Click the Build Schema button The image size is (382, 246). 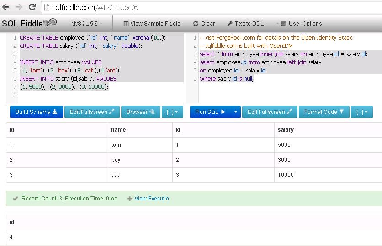36,112
